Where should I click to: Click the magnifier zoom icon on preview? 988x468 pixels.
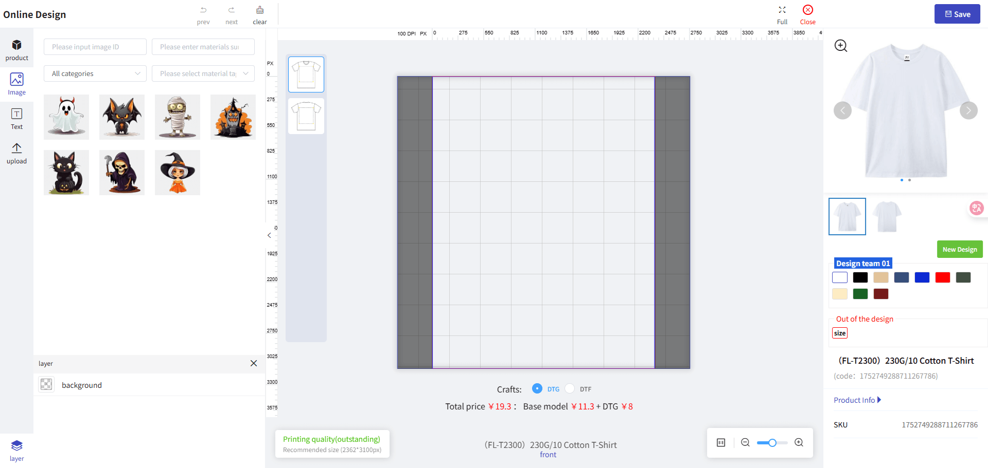[841, 46]
